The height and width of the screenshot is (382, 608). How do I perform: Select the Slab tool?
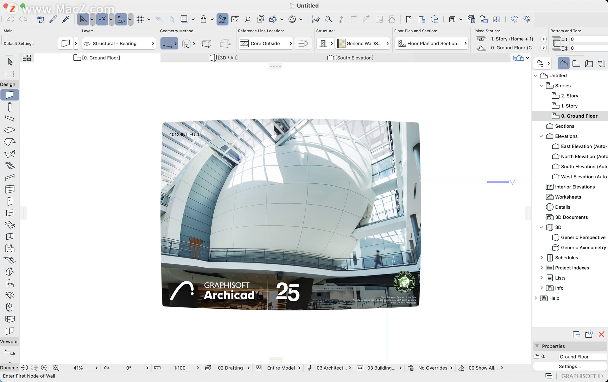point(10,130)
